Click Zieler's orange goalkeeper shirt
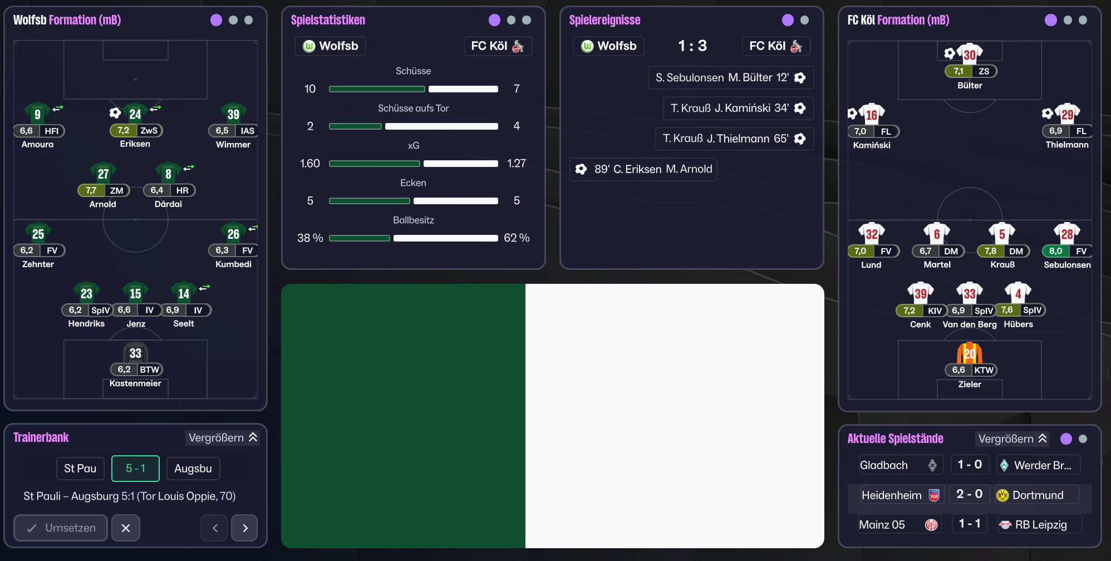 (969, 353)
